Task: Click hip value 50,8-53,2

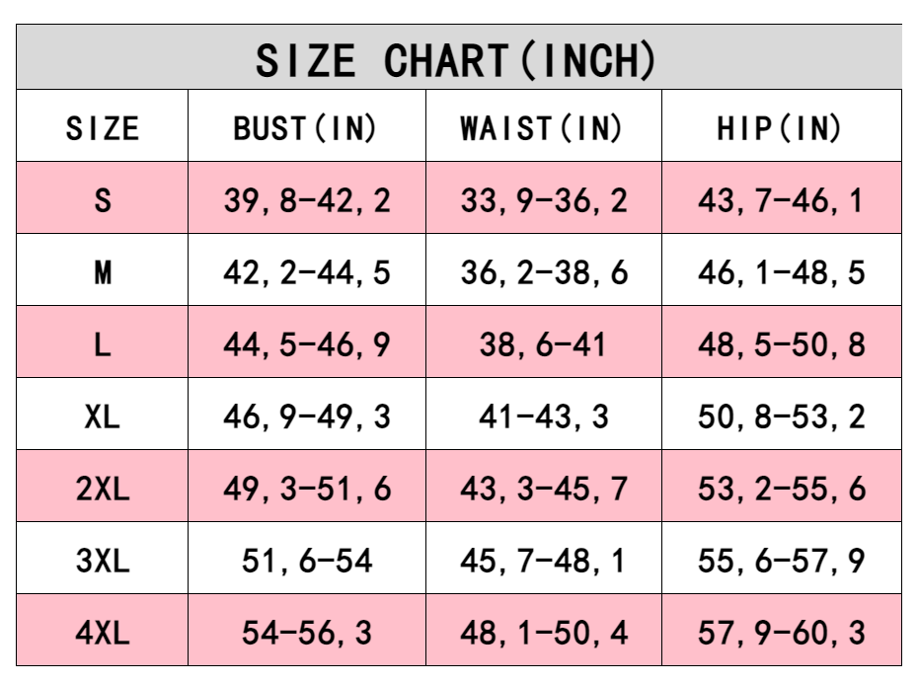Action: pyautogui.click(x=781, y=417)
